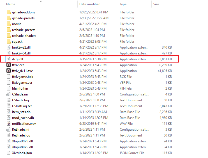The height and width of the screenshot is (158, 208).
Task: Click the GSInstLog.txt document icon
Action: pos(9,106)
